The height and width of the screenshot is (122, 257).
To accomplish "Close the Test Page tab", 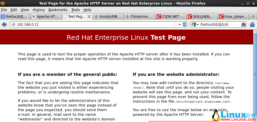I will [89, 17].
